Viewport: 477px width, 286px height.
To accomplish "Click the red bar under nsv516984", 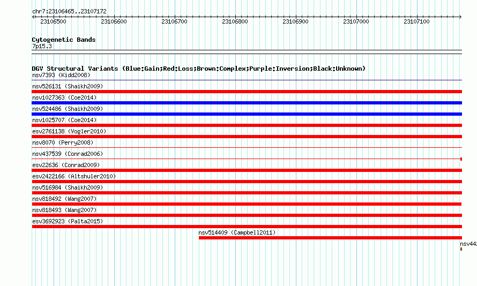I will coord(247,193).
